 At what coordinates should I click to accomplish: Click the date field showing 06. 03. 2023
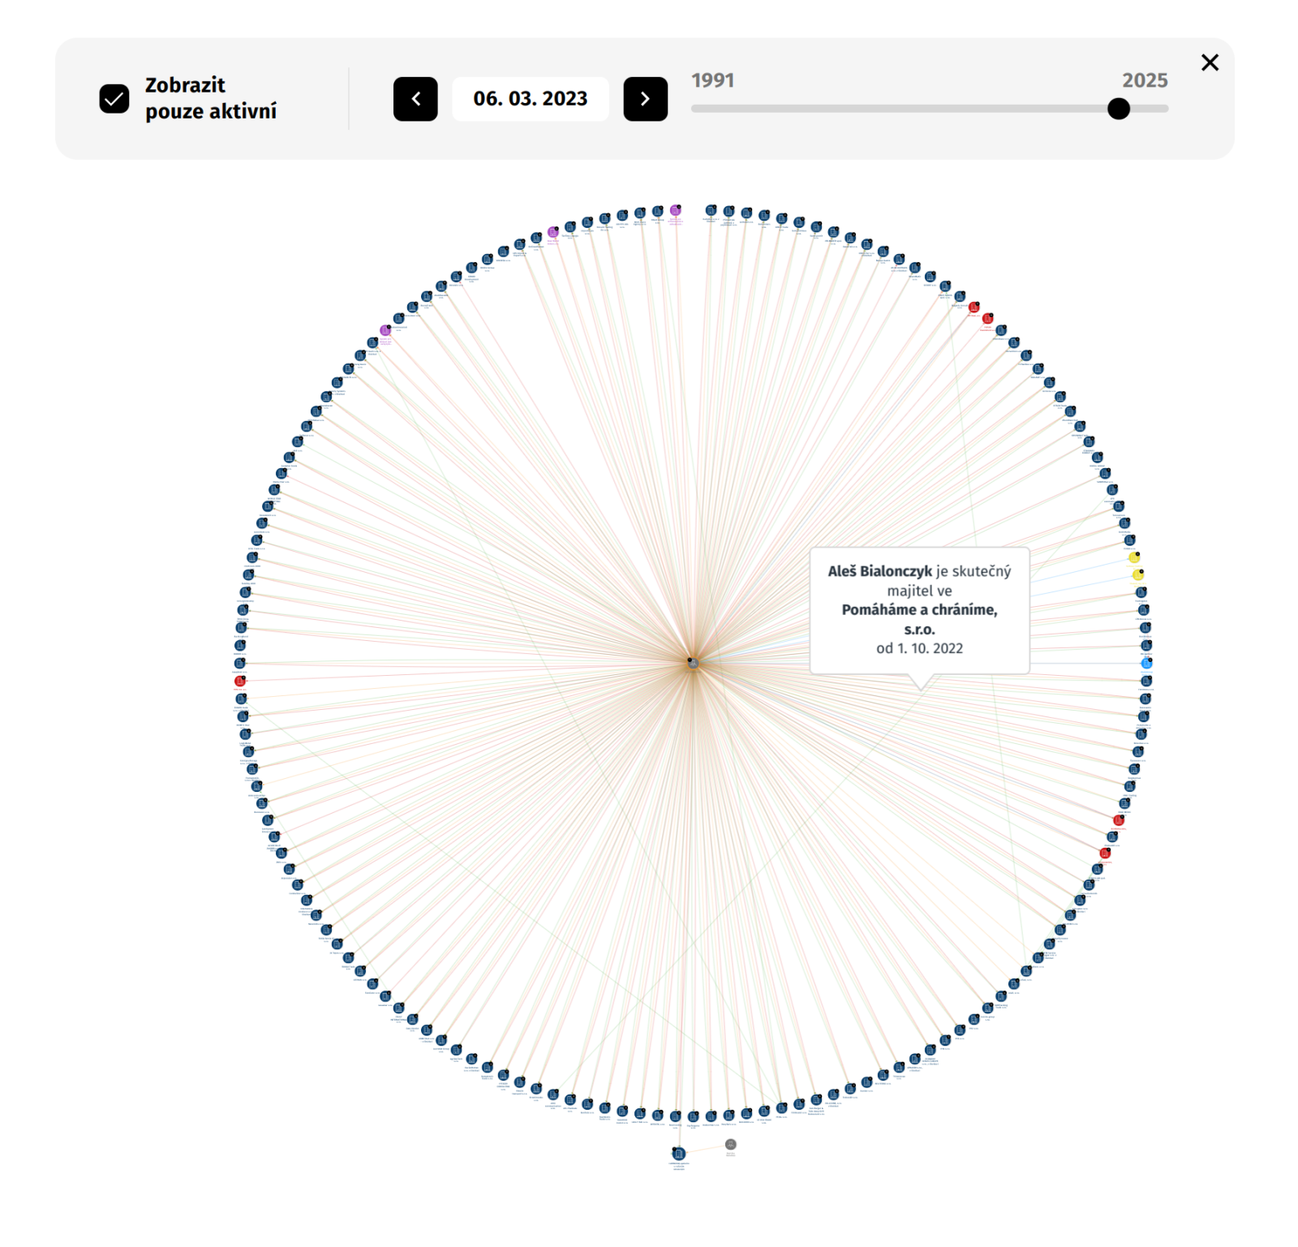(531, 99)
